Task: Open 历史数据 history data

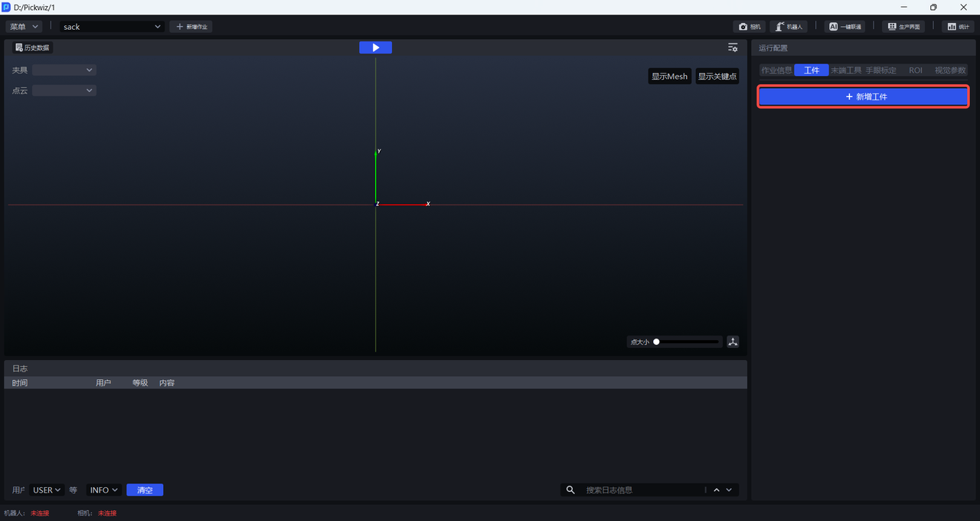Action: 32,48
